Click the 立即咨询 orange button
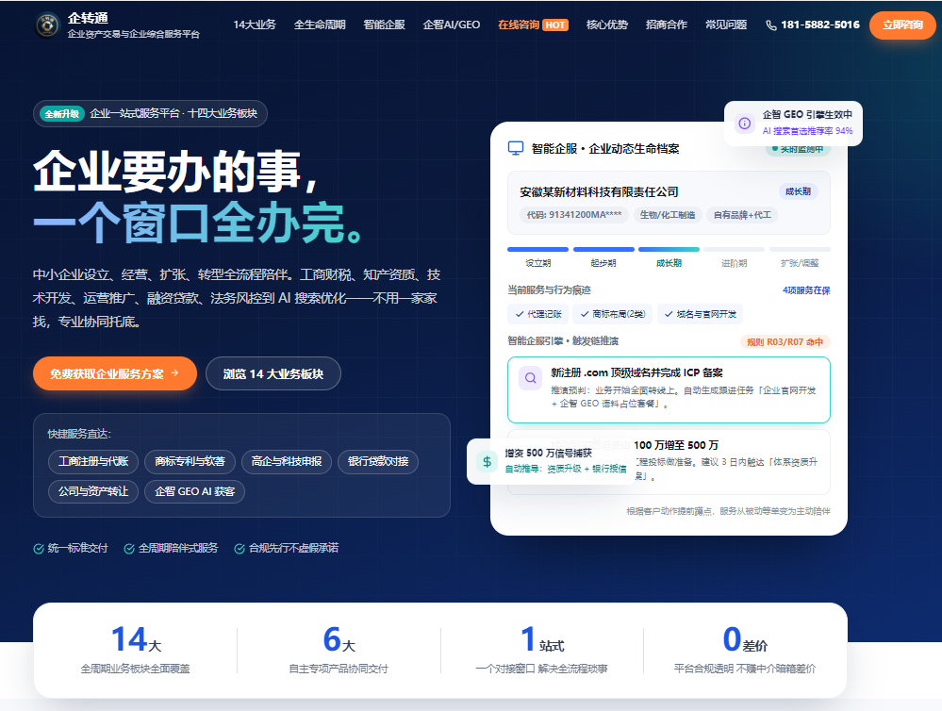This screenshot has height=711, width=942. click(902, 25)
